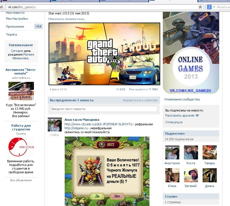Open Мои Настройки in the sidebar

click(x=17, y=19)
